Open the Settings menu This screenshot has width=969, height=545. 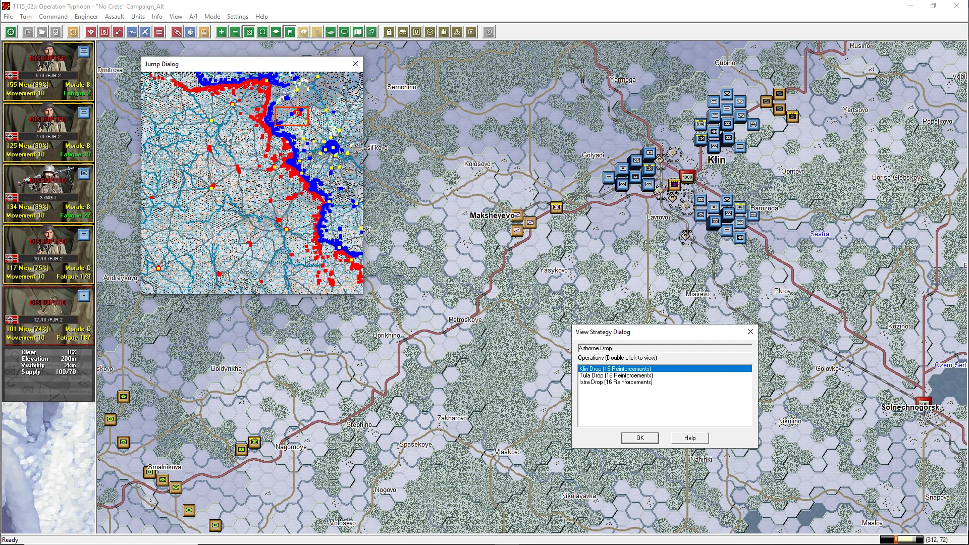click(x=237, y=16)
